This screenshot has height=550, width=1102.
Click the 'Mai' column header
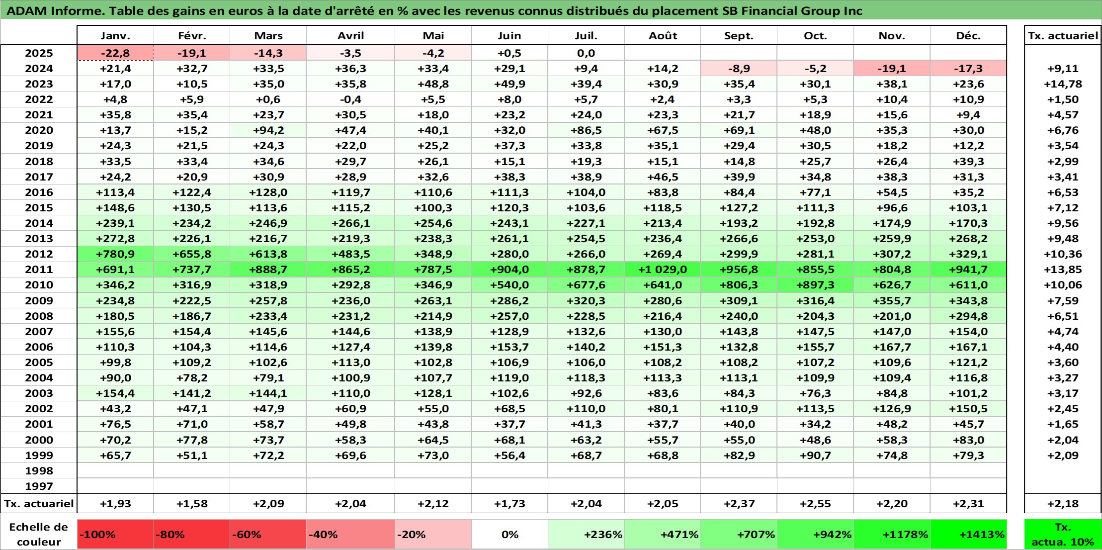tap(433, 35)
